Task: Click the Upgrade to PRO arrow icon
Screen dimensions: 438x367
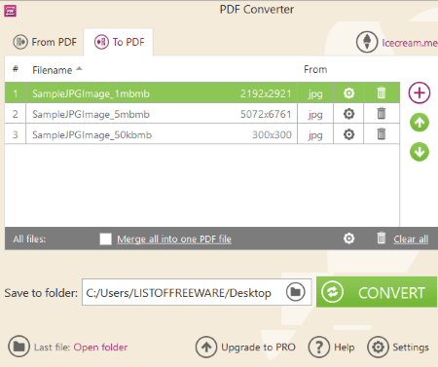Action: click(206, 348)
